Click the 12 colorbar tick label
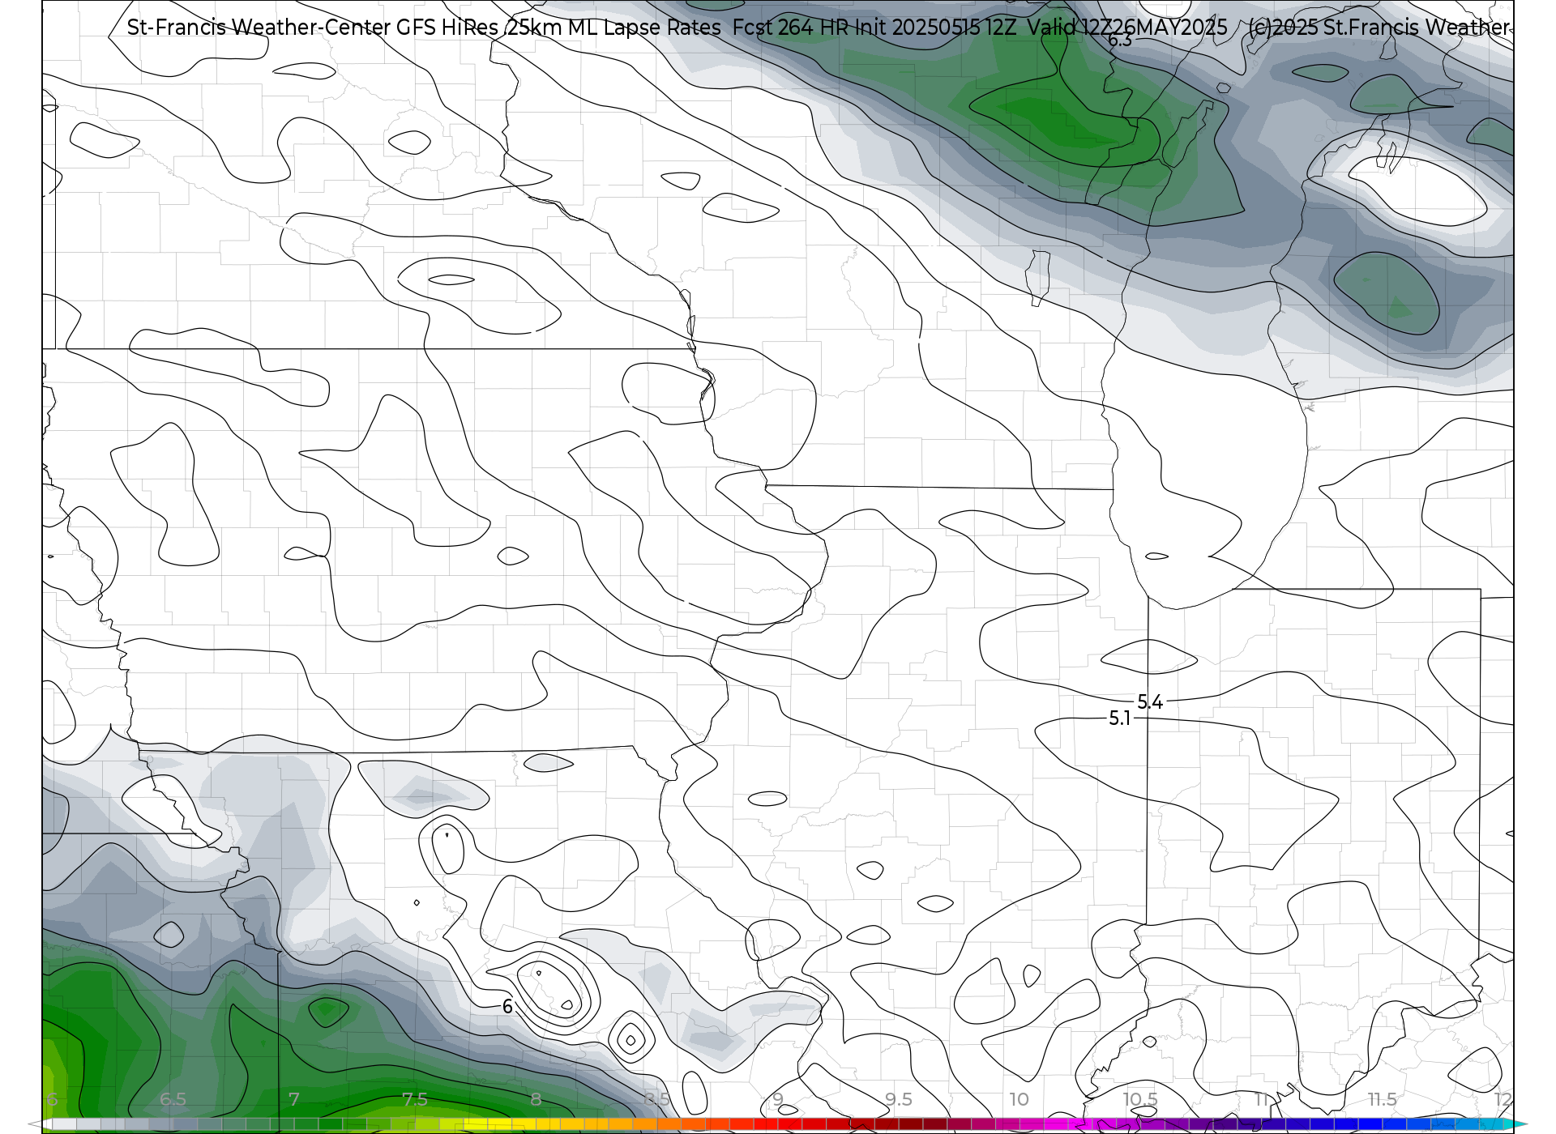This screenshot has height=1134, width=1556. tap(1503, 1099)
